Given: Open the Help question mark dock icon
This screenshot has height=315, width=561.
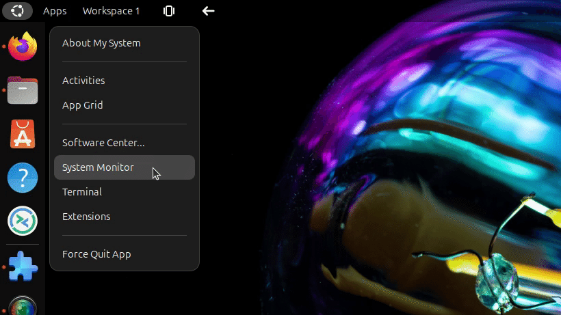Looking at the screenshot, I should 23,178.
